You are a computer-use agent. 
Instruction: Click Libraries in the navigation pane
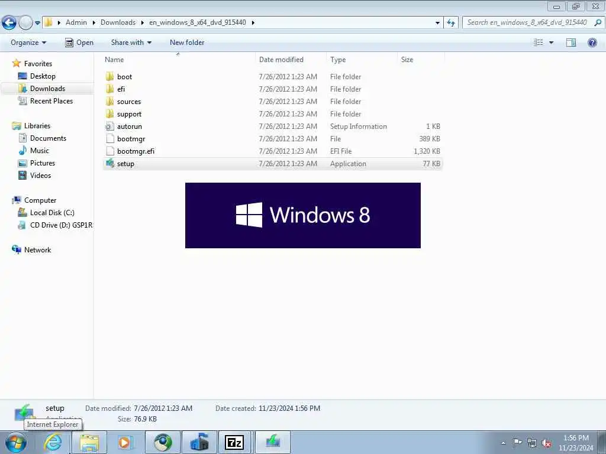[x=37, y=126]
